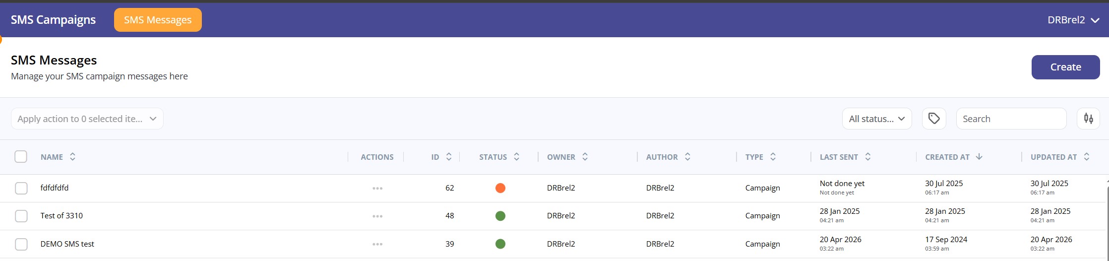Click 'Not done yet' last sent cell
Screen dimensions: 1109x261
842,187
